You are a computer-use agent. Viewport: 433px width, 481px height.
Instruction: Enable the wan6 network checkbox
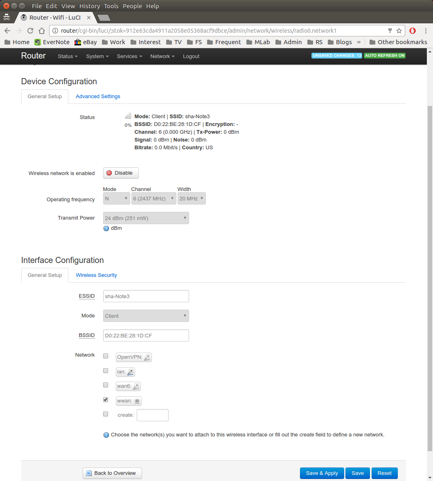(106, 385)
